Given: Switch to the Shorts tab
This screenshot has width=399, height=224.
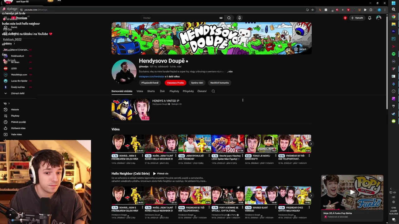Looking at the screenshot, I should [x=151, y=91].
